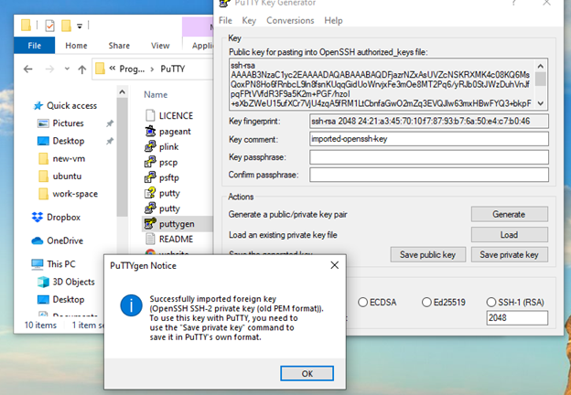Select Dropbox icon in navigation pane
The image size is (571, 395).
click(x=38, y=217)
